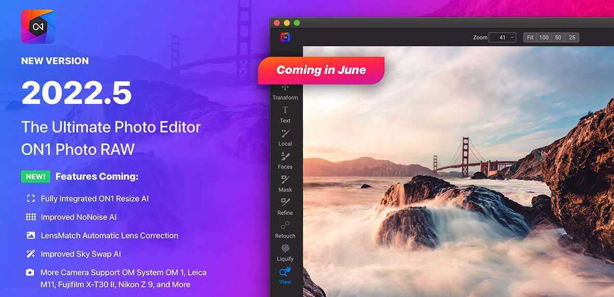The height and width of the screenshot is (297, 614).
Task: Click 'LensMatch Automatic Lens Correction' text
Action: point(110,236)
